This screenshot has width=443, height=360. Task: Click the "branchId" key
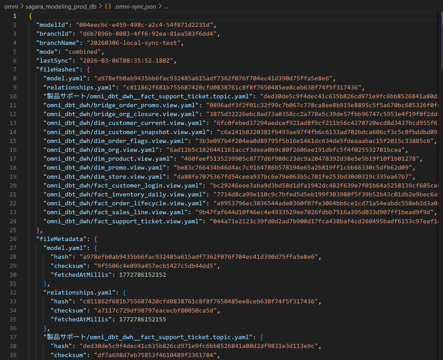(x=54, y=34)
